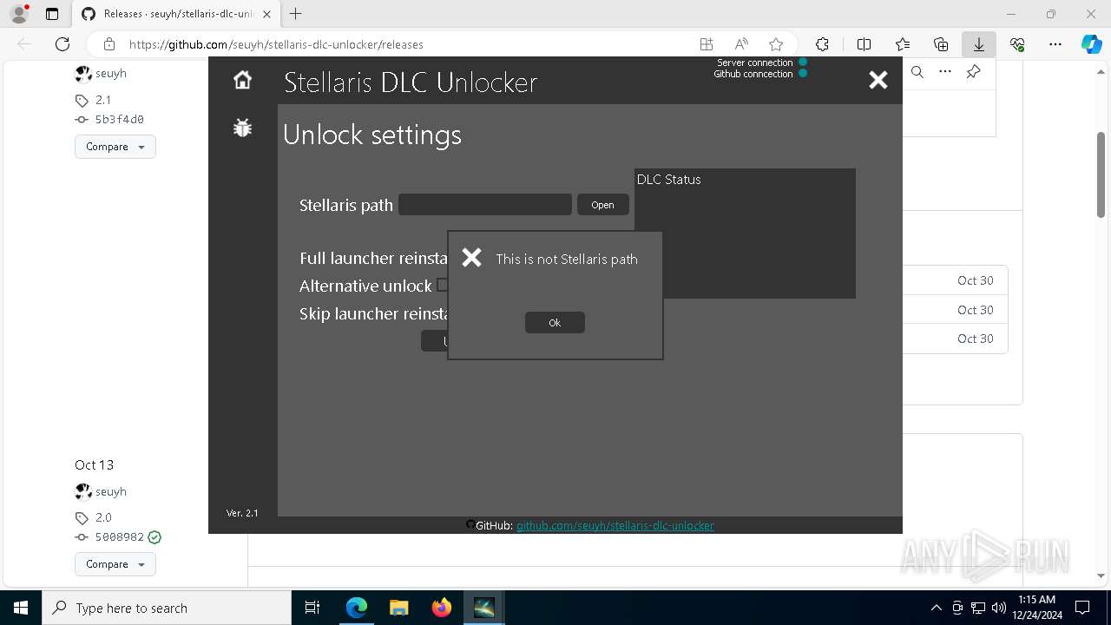Select the Releases seuyh/stellaris-dlc-unlocker browser tab
Image resolution: width=1111 pixels, height=625 pixels.
point(175,14)
